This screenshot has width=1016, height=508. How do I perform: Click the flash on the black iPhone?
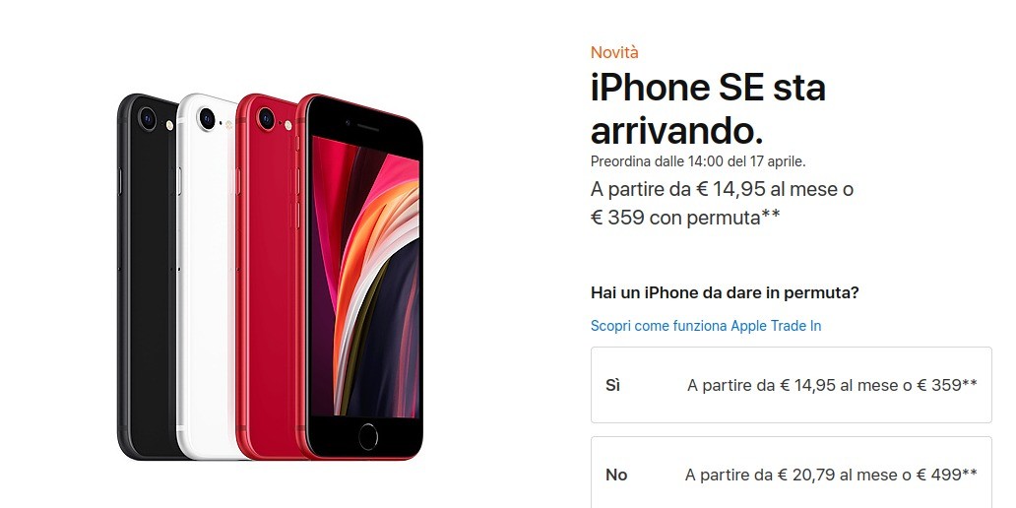169,125
